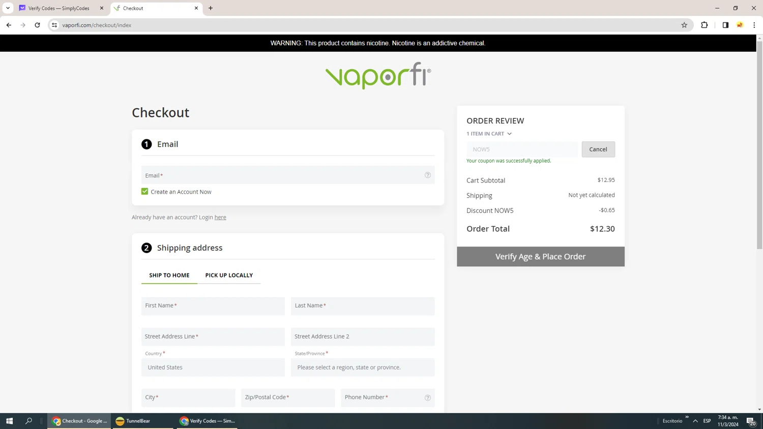
Task: Open the taskbar clock and date
Action: (x=728, y=421)
